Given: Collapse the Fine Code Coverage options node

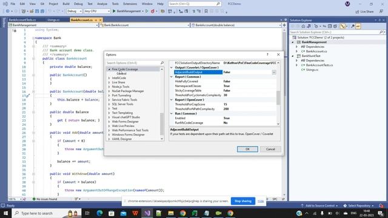Looking at the screenshot, I should 109,69.
